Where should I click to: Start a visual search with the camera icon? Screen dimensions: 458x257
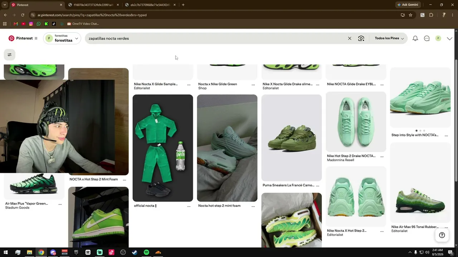[x=361, y=38]
